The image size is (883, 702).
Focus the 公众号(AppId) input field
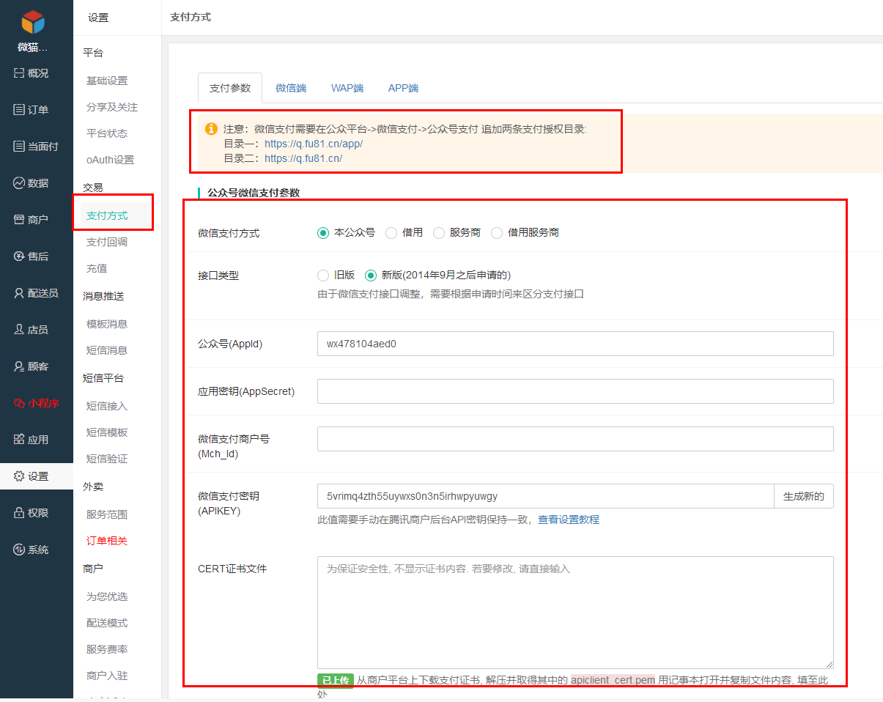click(x=575, y=344)
